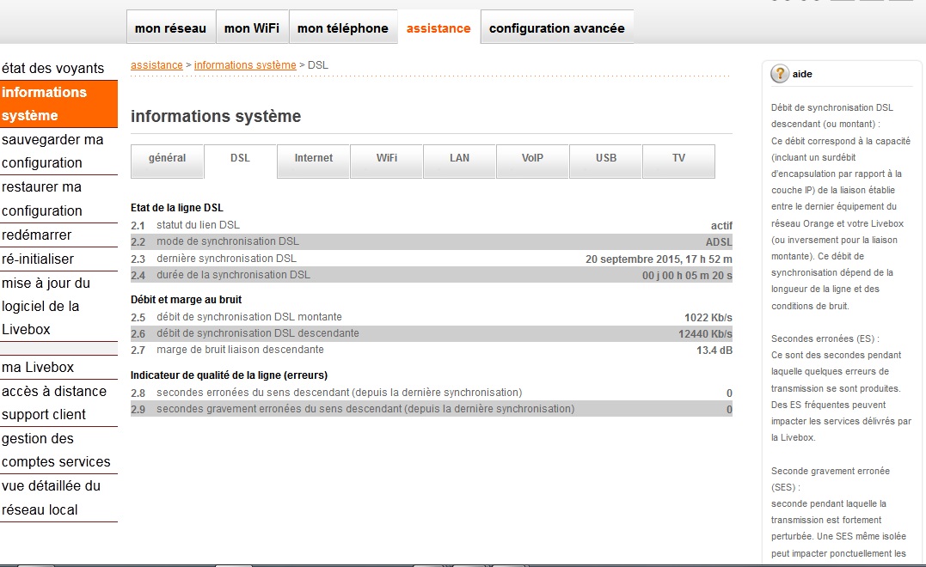
Task: Open the mon téléphone tab
Action: [342, 28]
